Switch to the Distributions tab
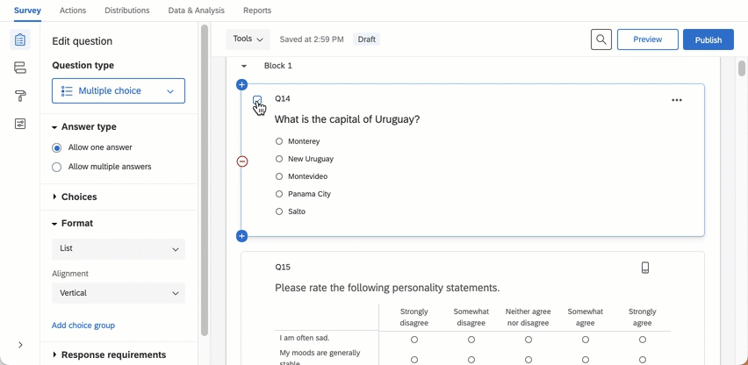Image resolution: width=748 pixels, height=365 pixels. 126,11
